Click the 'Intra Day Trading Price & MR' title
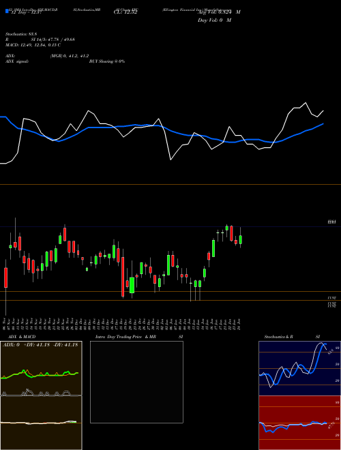The image size is (341, 450). pos(125,337)
